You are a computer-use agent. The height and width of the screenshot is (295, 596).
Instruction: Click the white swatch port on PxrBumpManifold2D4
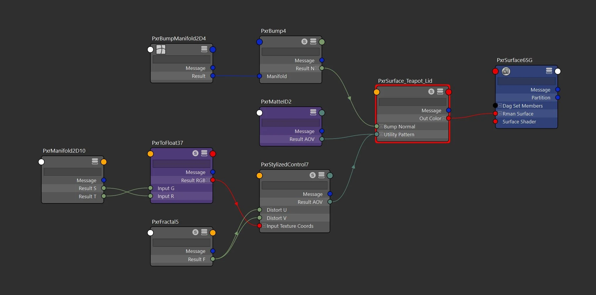[150, 49]
